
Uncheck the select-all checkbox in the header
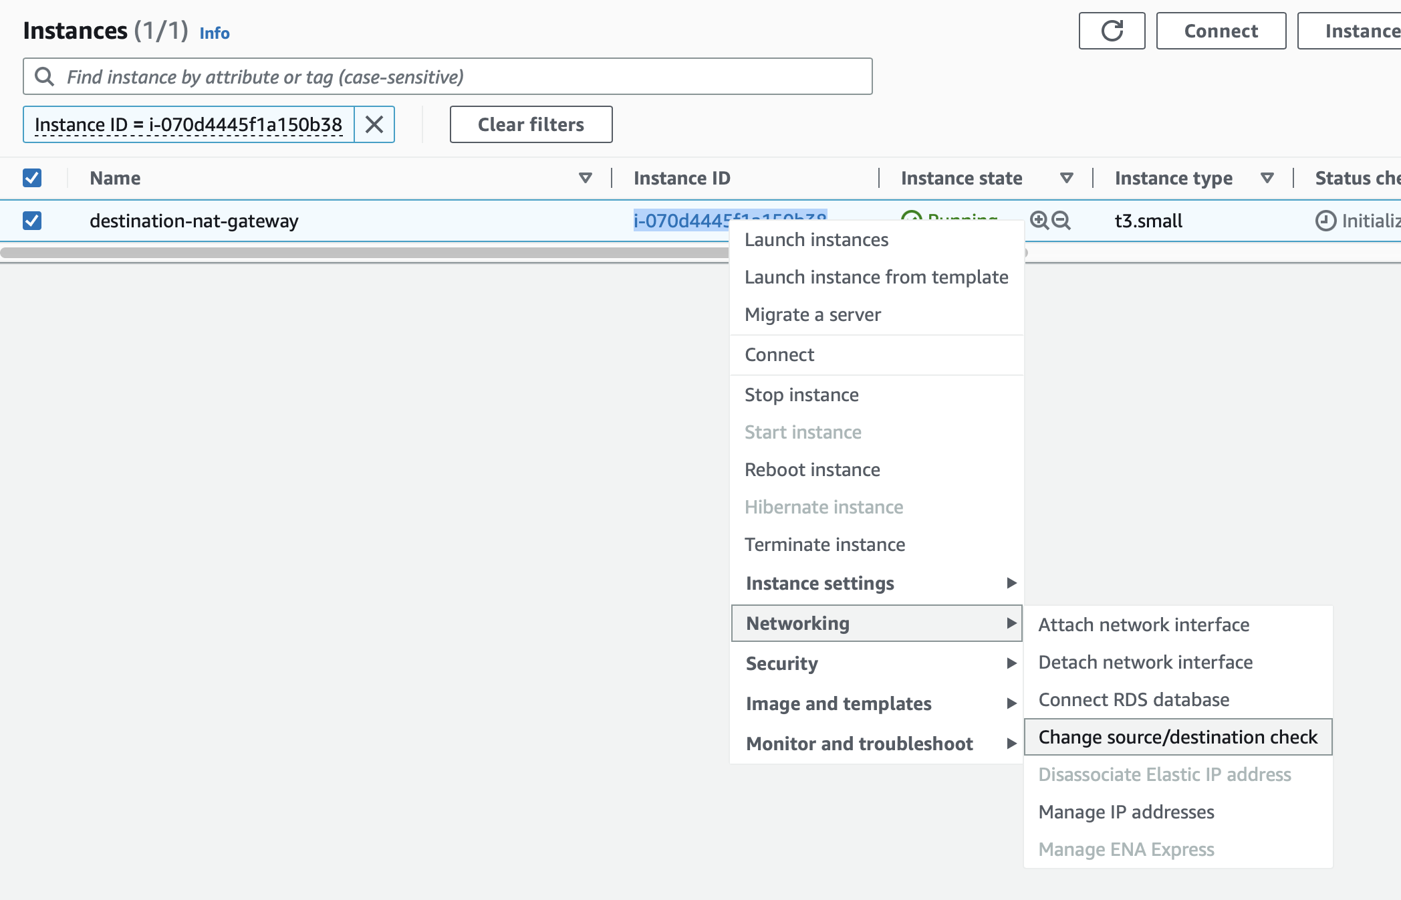pyautogui.click(x=32, y=177)
